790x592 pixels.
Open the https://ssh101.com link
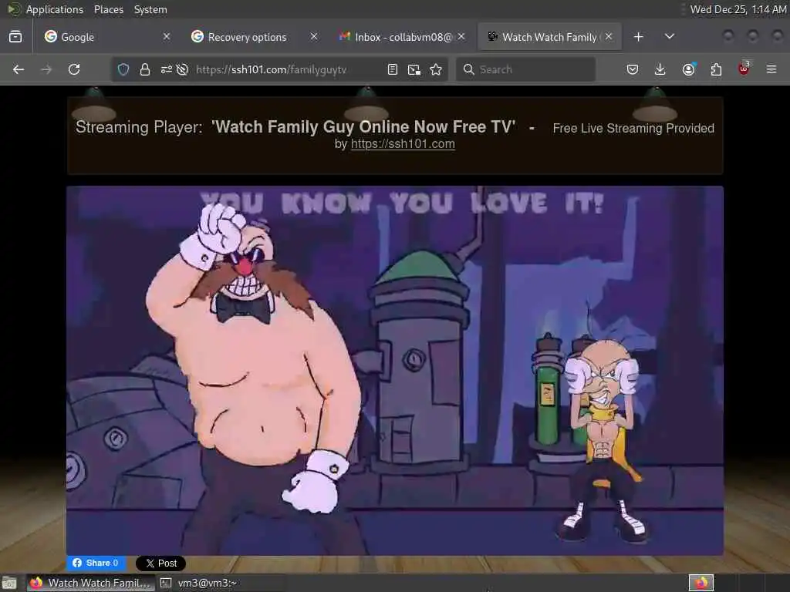(403, 144)
